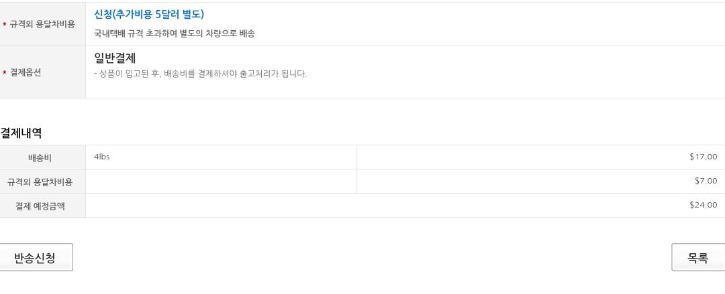The image size is (725, 294).
Task: Click the 결제내역 section heading
Action: point(21,133)
